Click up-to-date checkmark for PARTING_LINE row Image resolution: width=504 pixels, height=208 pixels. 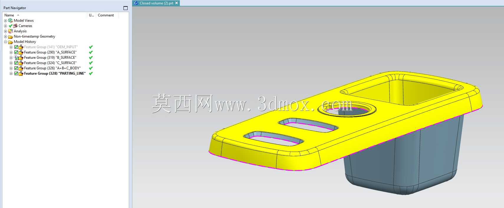click(x=91, y=73)
